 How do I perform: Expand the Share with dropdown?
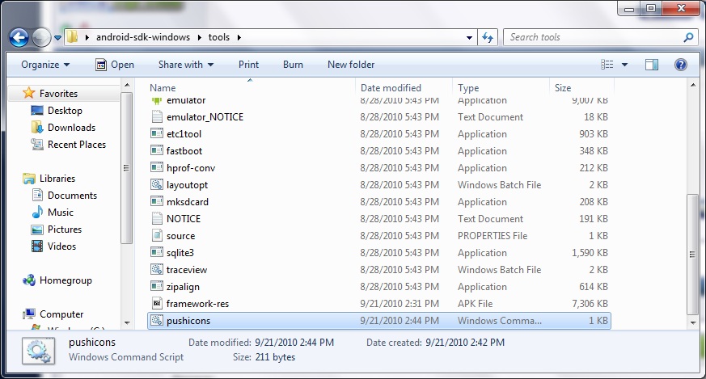185,65
